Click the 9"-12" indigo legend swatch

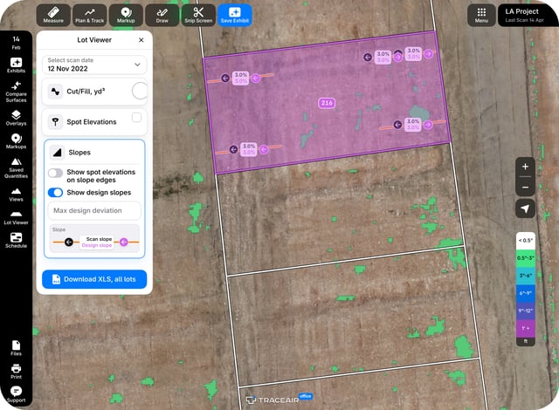click(526, 311)
